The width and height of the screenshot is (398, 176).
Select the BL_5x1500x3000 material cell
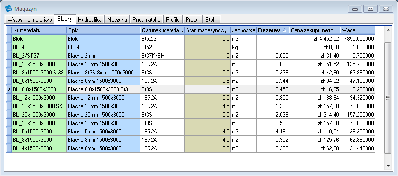click(x=39, y=132)
